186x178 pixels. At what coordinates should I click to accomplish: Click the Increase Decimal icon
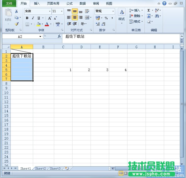pos(98,24)
